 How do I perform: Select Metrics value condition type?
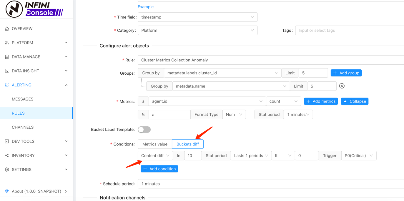point(155,144)
